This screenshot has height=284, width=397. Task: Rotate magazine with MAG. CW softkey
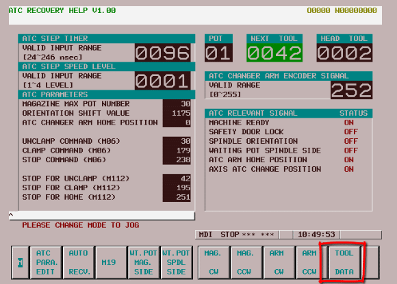coord(214,263)
